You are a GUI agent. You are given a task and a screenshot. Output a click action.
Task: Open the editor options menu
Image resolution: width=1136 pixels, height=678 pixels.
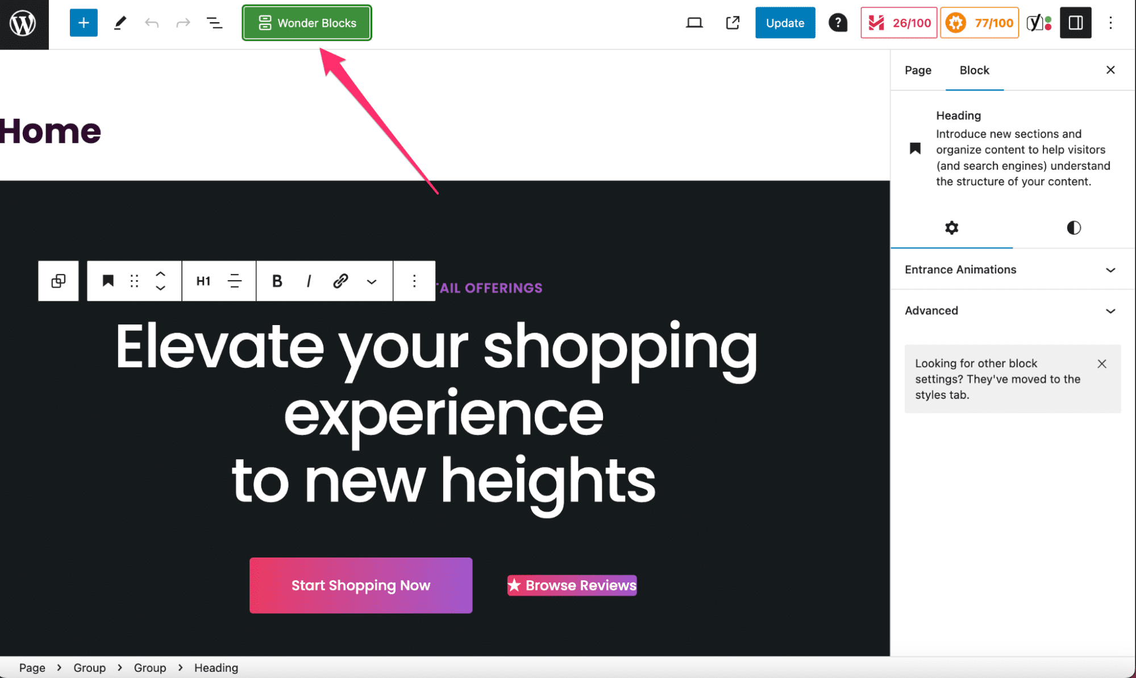(1110, 23)
